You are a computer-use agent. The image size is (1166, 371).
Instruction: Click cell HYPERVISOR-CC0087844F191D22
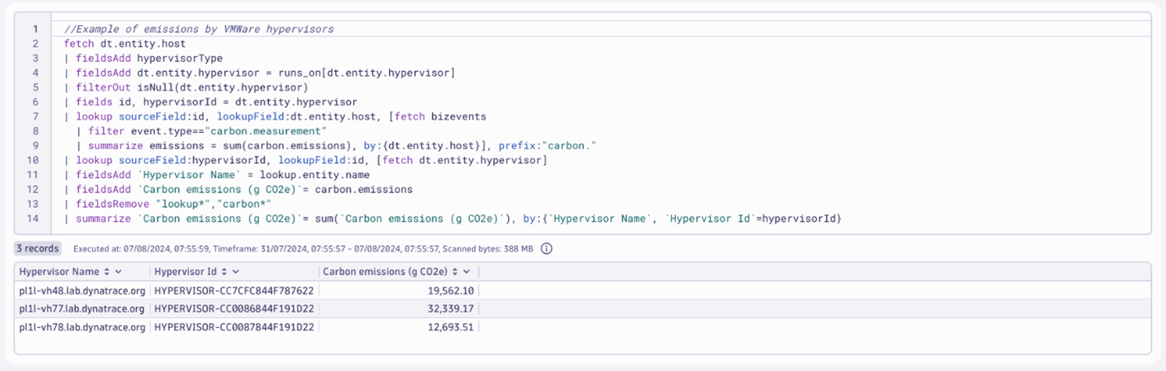point(234,327)
